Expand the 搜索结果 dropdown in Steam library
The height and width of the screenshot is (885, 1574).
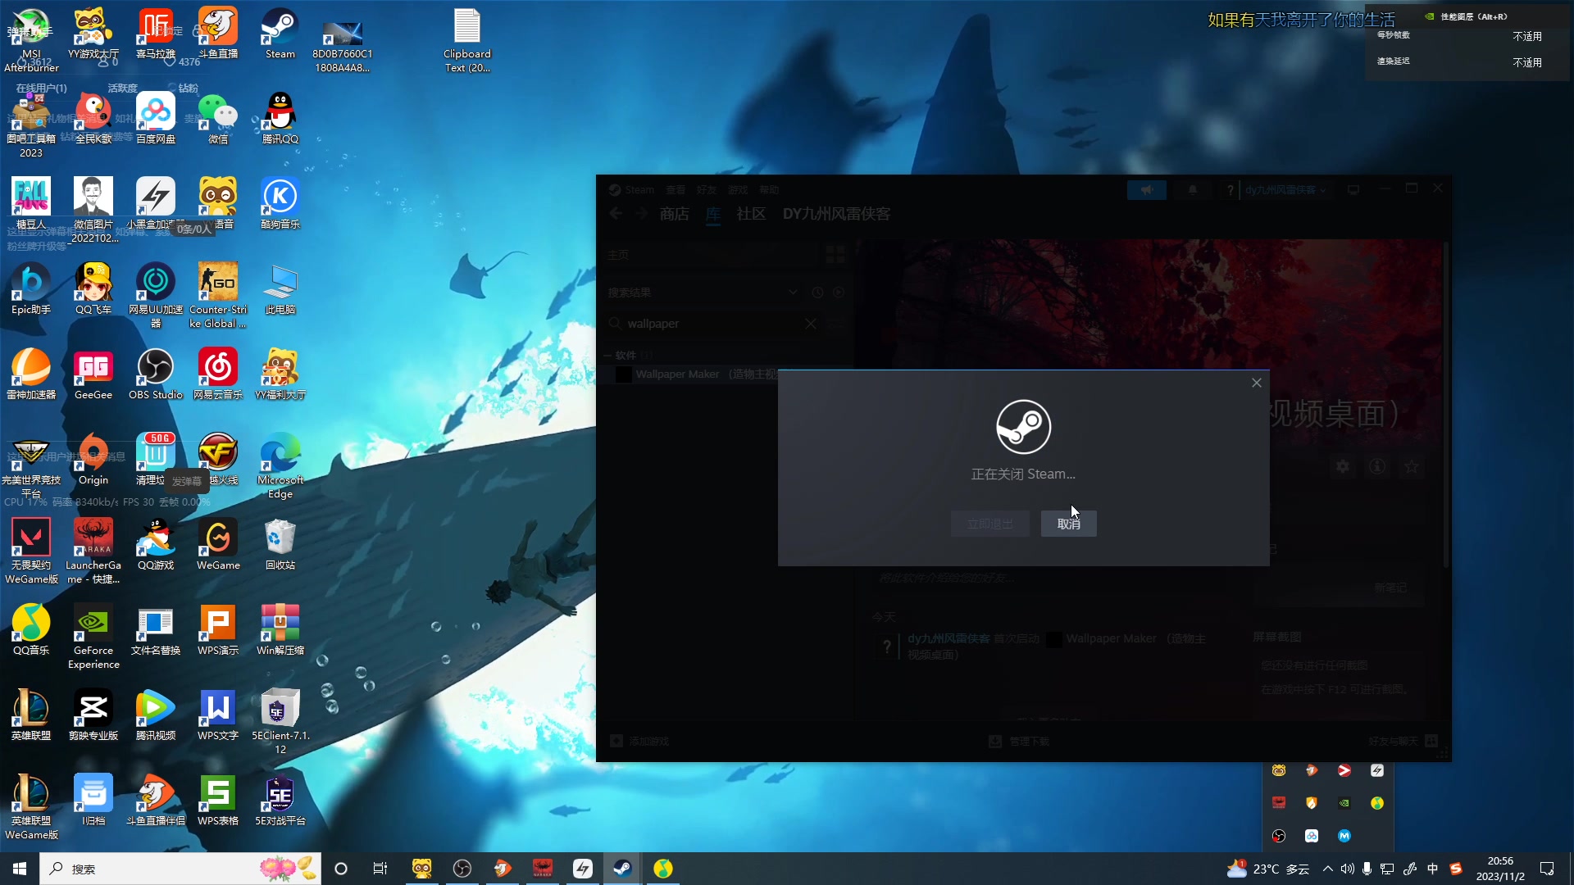pos(793,293)
